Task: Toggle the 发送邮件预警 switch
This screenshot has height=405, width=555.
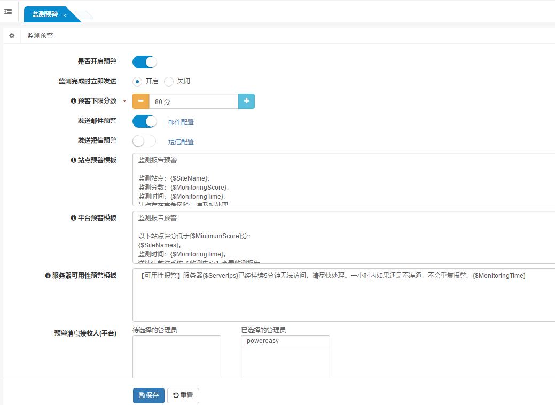Action: 144,121
